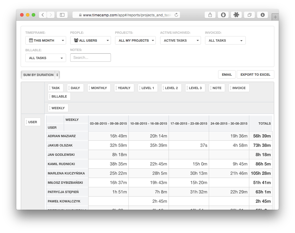The height and width of the screenshot is (233, 295).
Task: Show all tabs overview icon
Action: 250,15
